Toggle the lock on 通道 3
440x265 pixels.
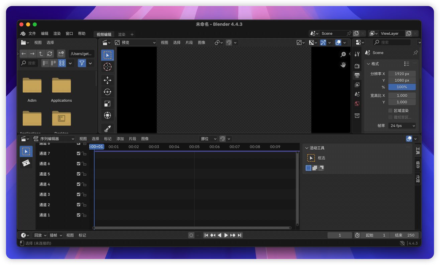pos(84,194)
